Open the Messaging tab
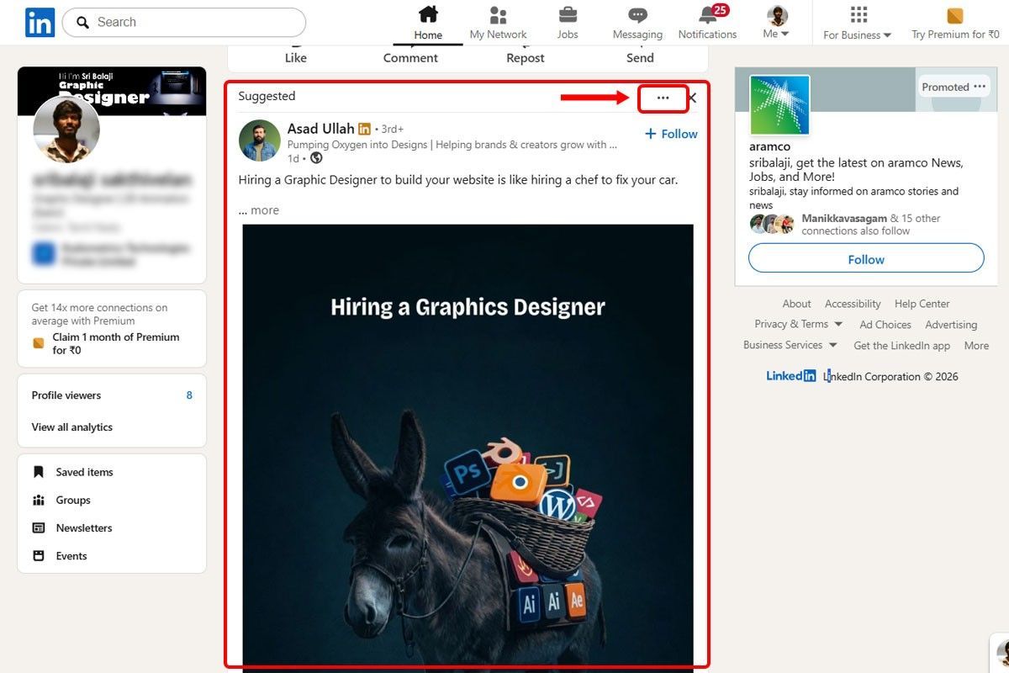Viewport: 1009px width, 673px height. point(637,23)
